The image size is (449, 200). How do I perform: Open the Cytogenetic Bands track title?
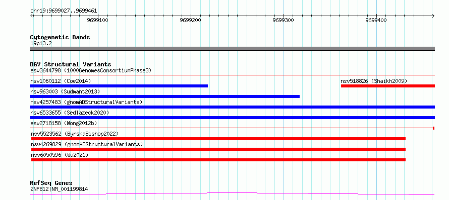tap(60, 37)
